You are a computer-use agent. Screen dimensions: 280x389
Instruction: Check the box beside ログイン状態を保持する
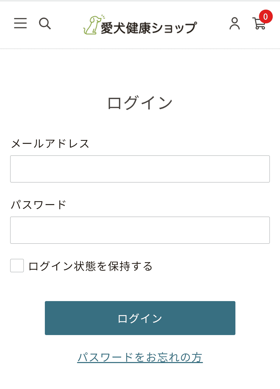(17, 265)
